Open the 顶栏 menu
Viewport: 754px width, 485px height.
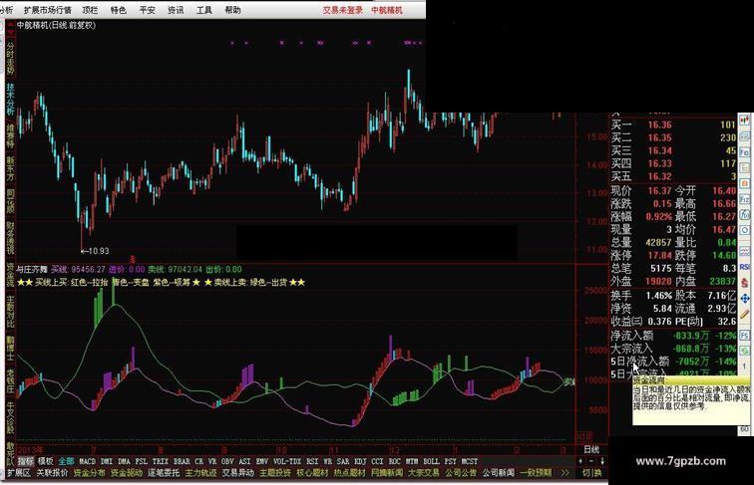90,10
